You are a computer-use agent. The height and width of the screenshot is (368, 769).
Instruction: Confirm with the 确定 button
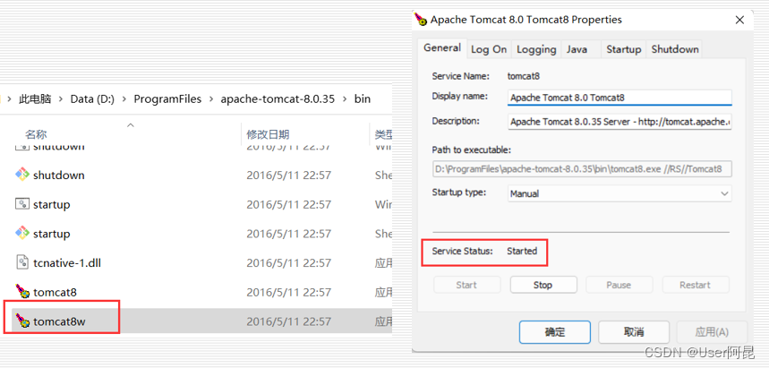click(x=555, y=332)
